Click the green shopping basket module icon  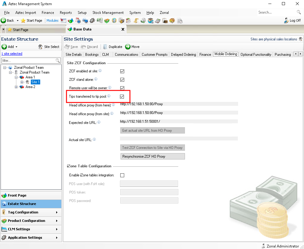pos(107,20)
